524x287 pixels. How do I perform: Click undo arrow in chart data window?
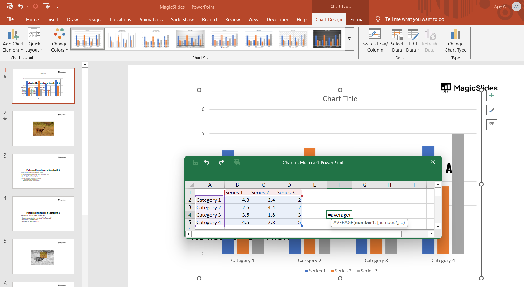point(206,162)
